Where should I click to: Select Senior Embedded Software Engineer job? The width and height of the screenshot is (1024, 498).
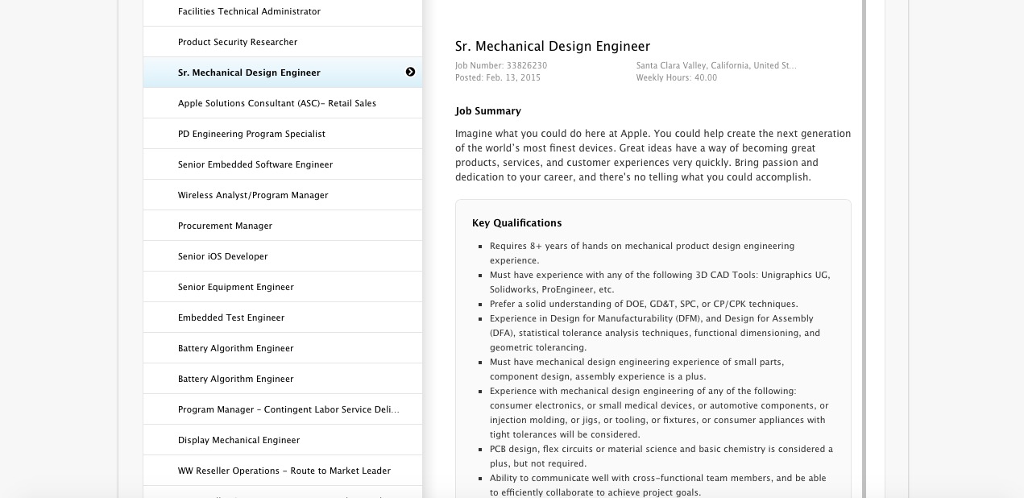(x=255, y=164)
